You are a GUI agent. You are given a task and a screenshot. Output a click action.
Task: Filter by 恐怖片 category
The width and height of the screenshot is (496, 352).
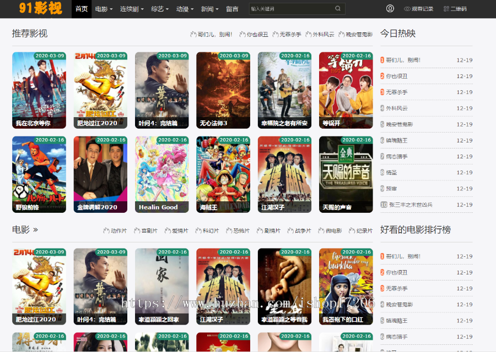point(238,231)
